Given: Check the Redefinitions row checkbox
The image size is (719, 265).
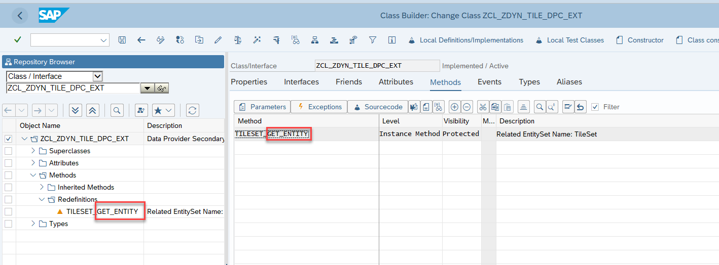Looking at the screenshot, I should click(8, 199).
